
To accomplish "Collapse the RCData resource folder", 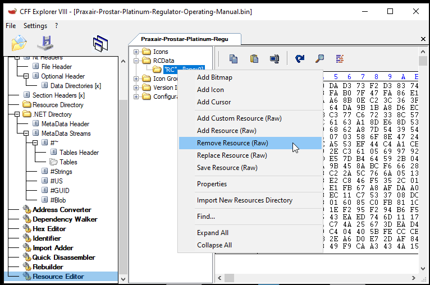I will pyautogui.click(x=136, y=61).
